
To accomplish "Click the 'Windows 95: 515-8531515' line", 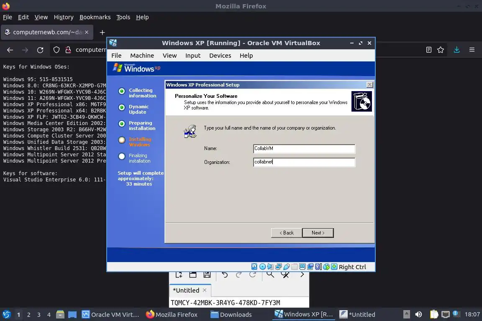I will tap(38, 79).
